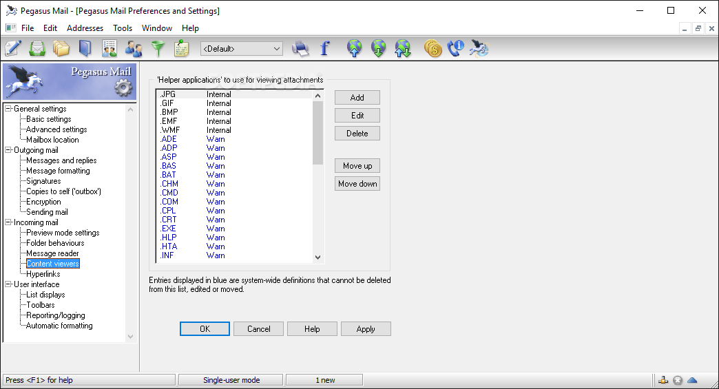Select Message formatting tree item
719x389 pixels.
coord(58,171)
